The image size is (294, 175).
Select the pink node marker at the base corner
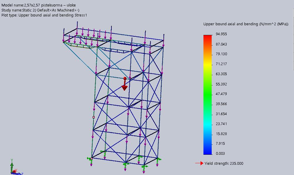click(x=91, y=159)
